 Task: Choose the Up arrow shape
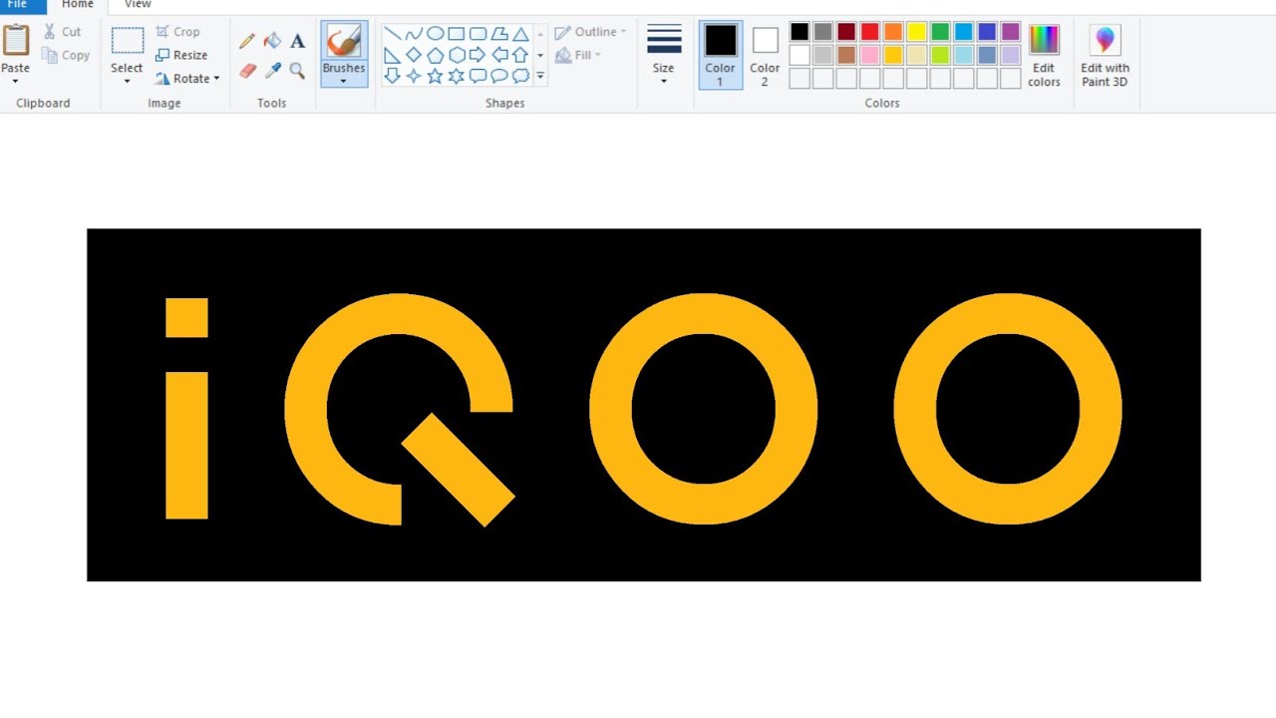click(520, 55)
